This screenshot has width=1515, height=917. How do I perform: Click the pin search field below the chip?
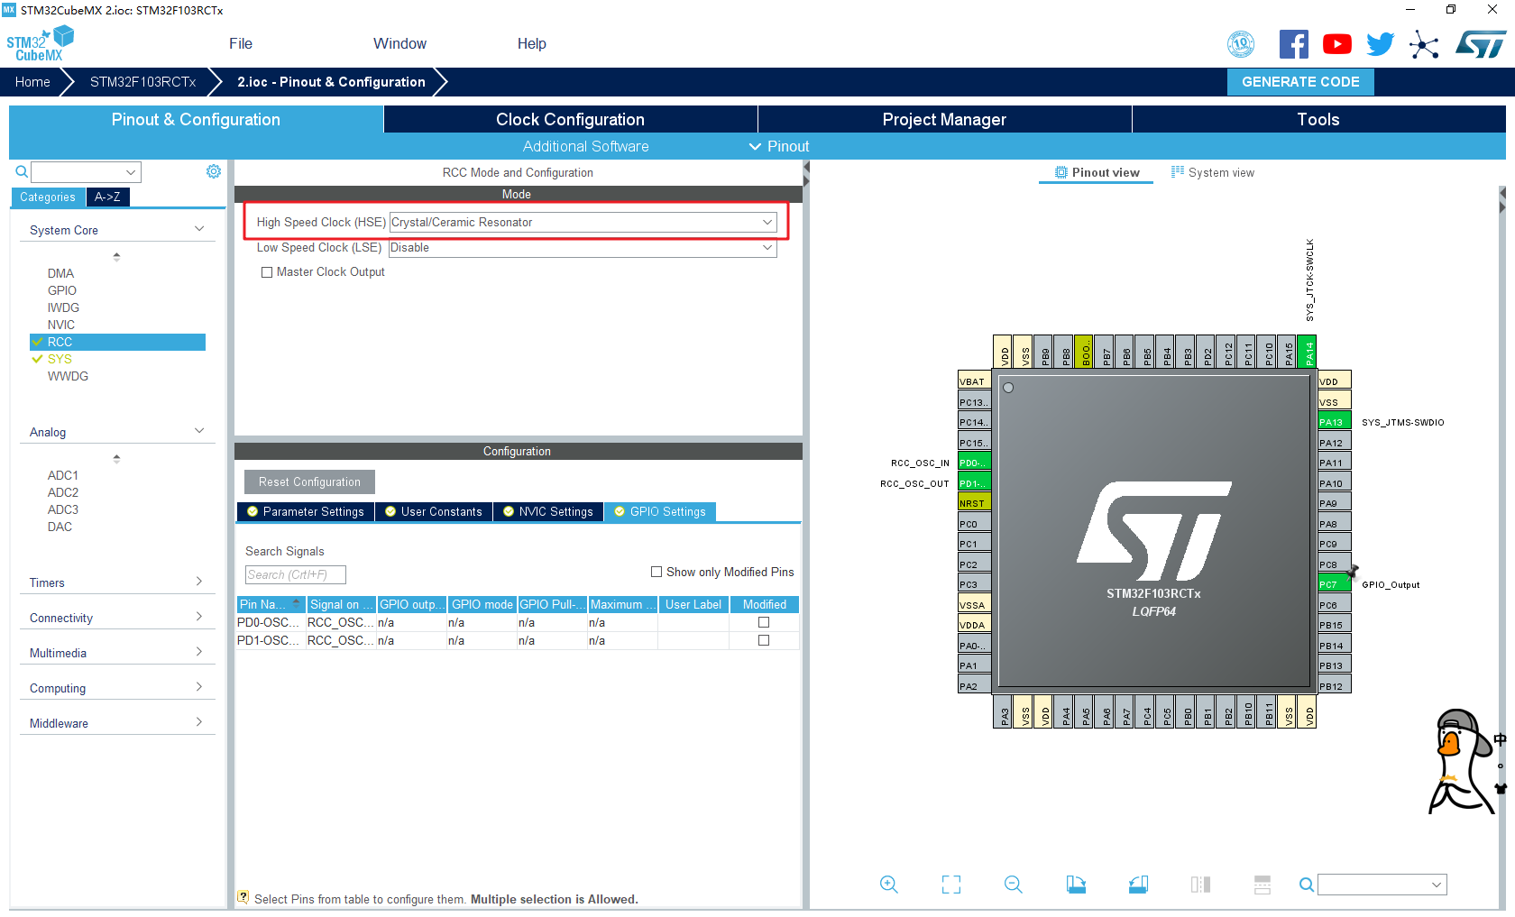(x=1382, y=885)
